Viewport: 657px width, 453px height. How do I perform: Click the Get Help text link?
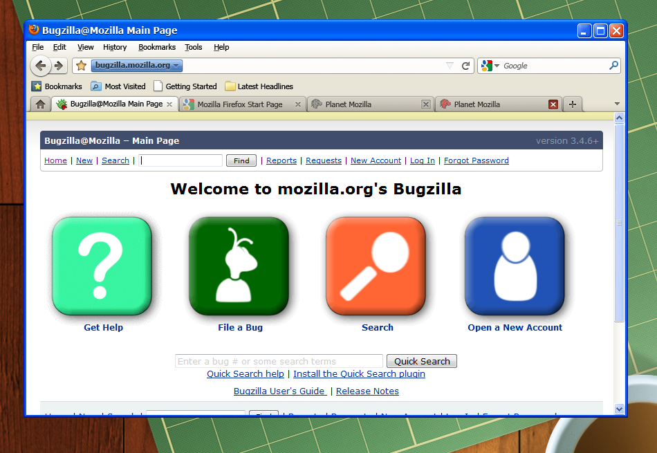pos(104,328)
